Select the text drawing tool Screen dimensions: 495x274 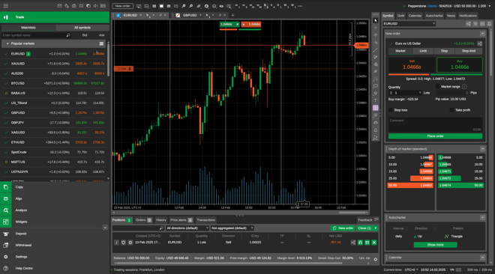tap(375, 100)
